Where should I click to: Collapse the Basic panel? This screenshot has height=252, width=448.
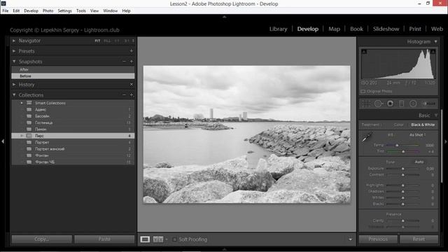tap(435, 115)
